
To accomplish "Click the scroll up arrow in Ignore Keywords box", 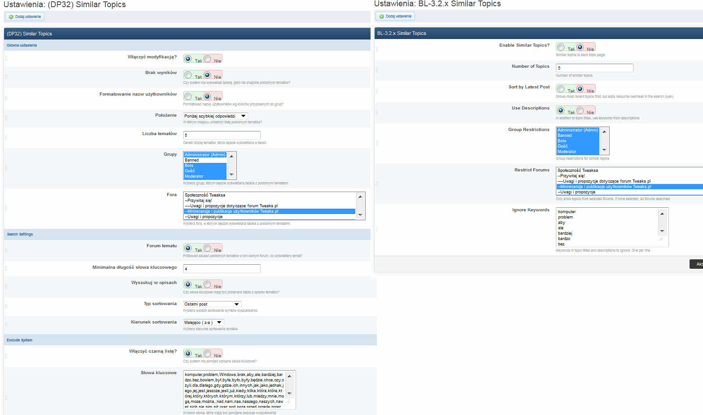I will 662,214.
